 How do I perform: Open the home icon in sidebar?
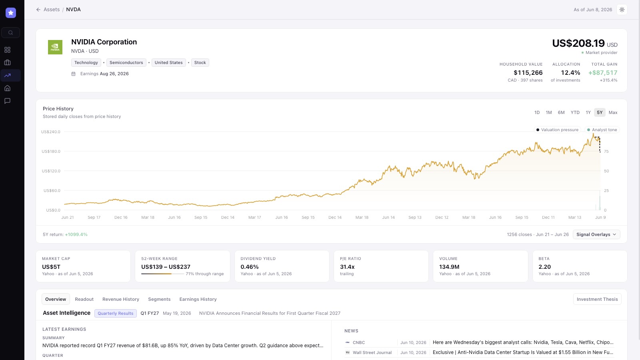[x=7, y=88]
